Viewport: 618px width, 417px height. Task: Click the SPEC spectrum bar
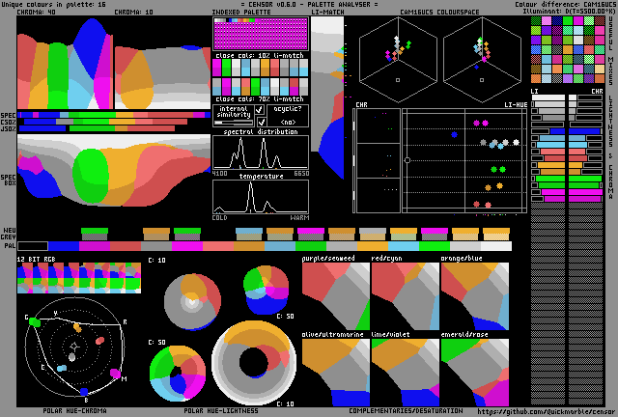coord(114,115)
